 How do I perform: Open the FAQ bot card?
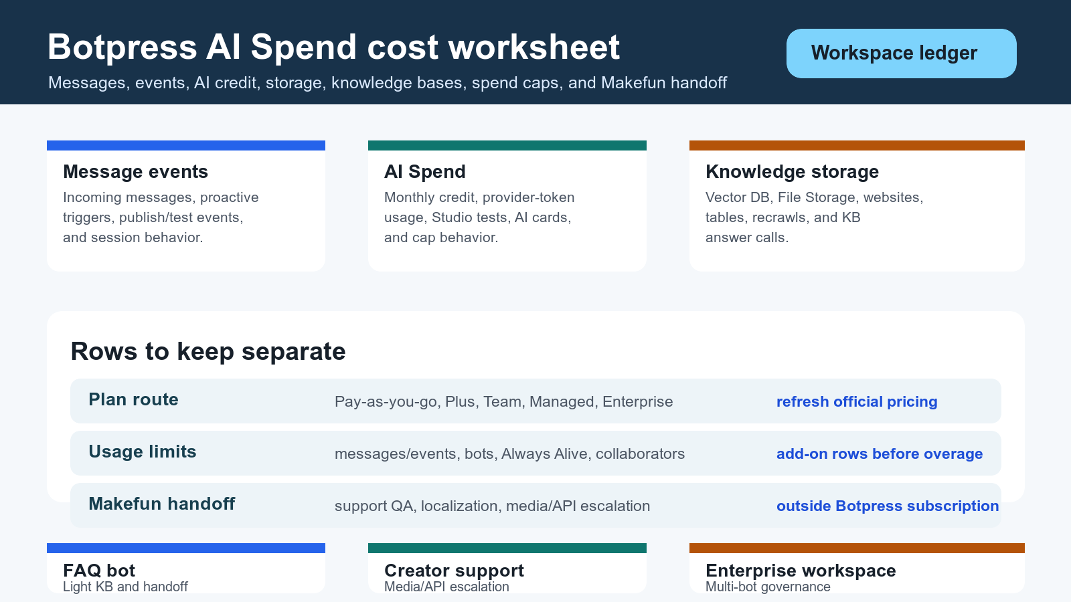(186, 568)
